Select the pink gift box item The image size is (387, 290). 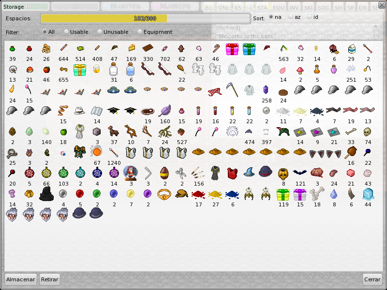[x=232, y=49]
